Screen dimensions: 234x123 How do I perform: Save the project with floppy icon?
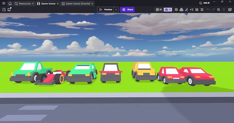(x=9, y=9)
